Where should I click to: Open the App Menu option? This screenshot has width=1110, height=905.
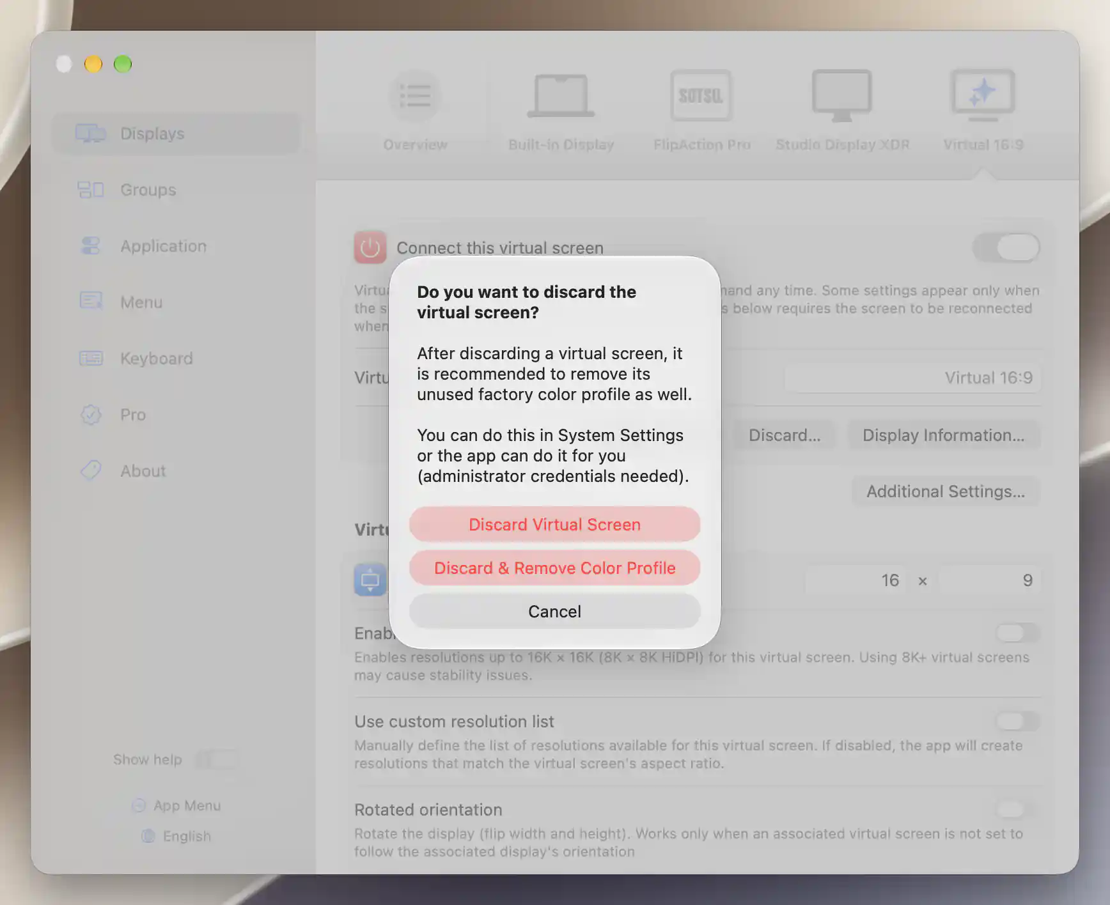[176, 806]
